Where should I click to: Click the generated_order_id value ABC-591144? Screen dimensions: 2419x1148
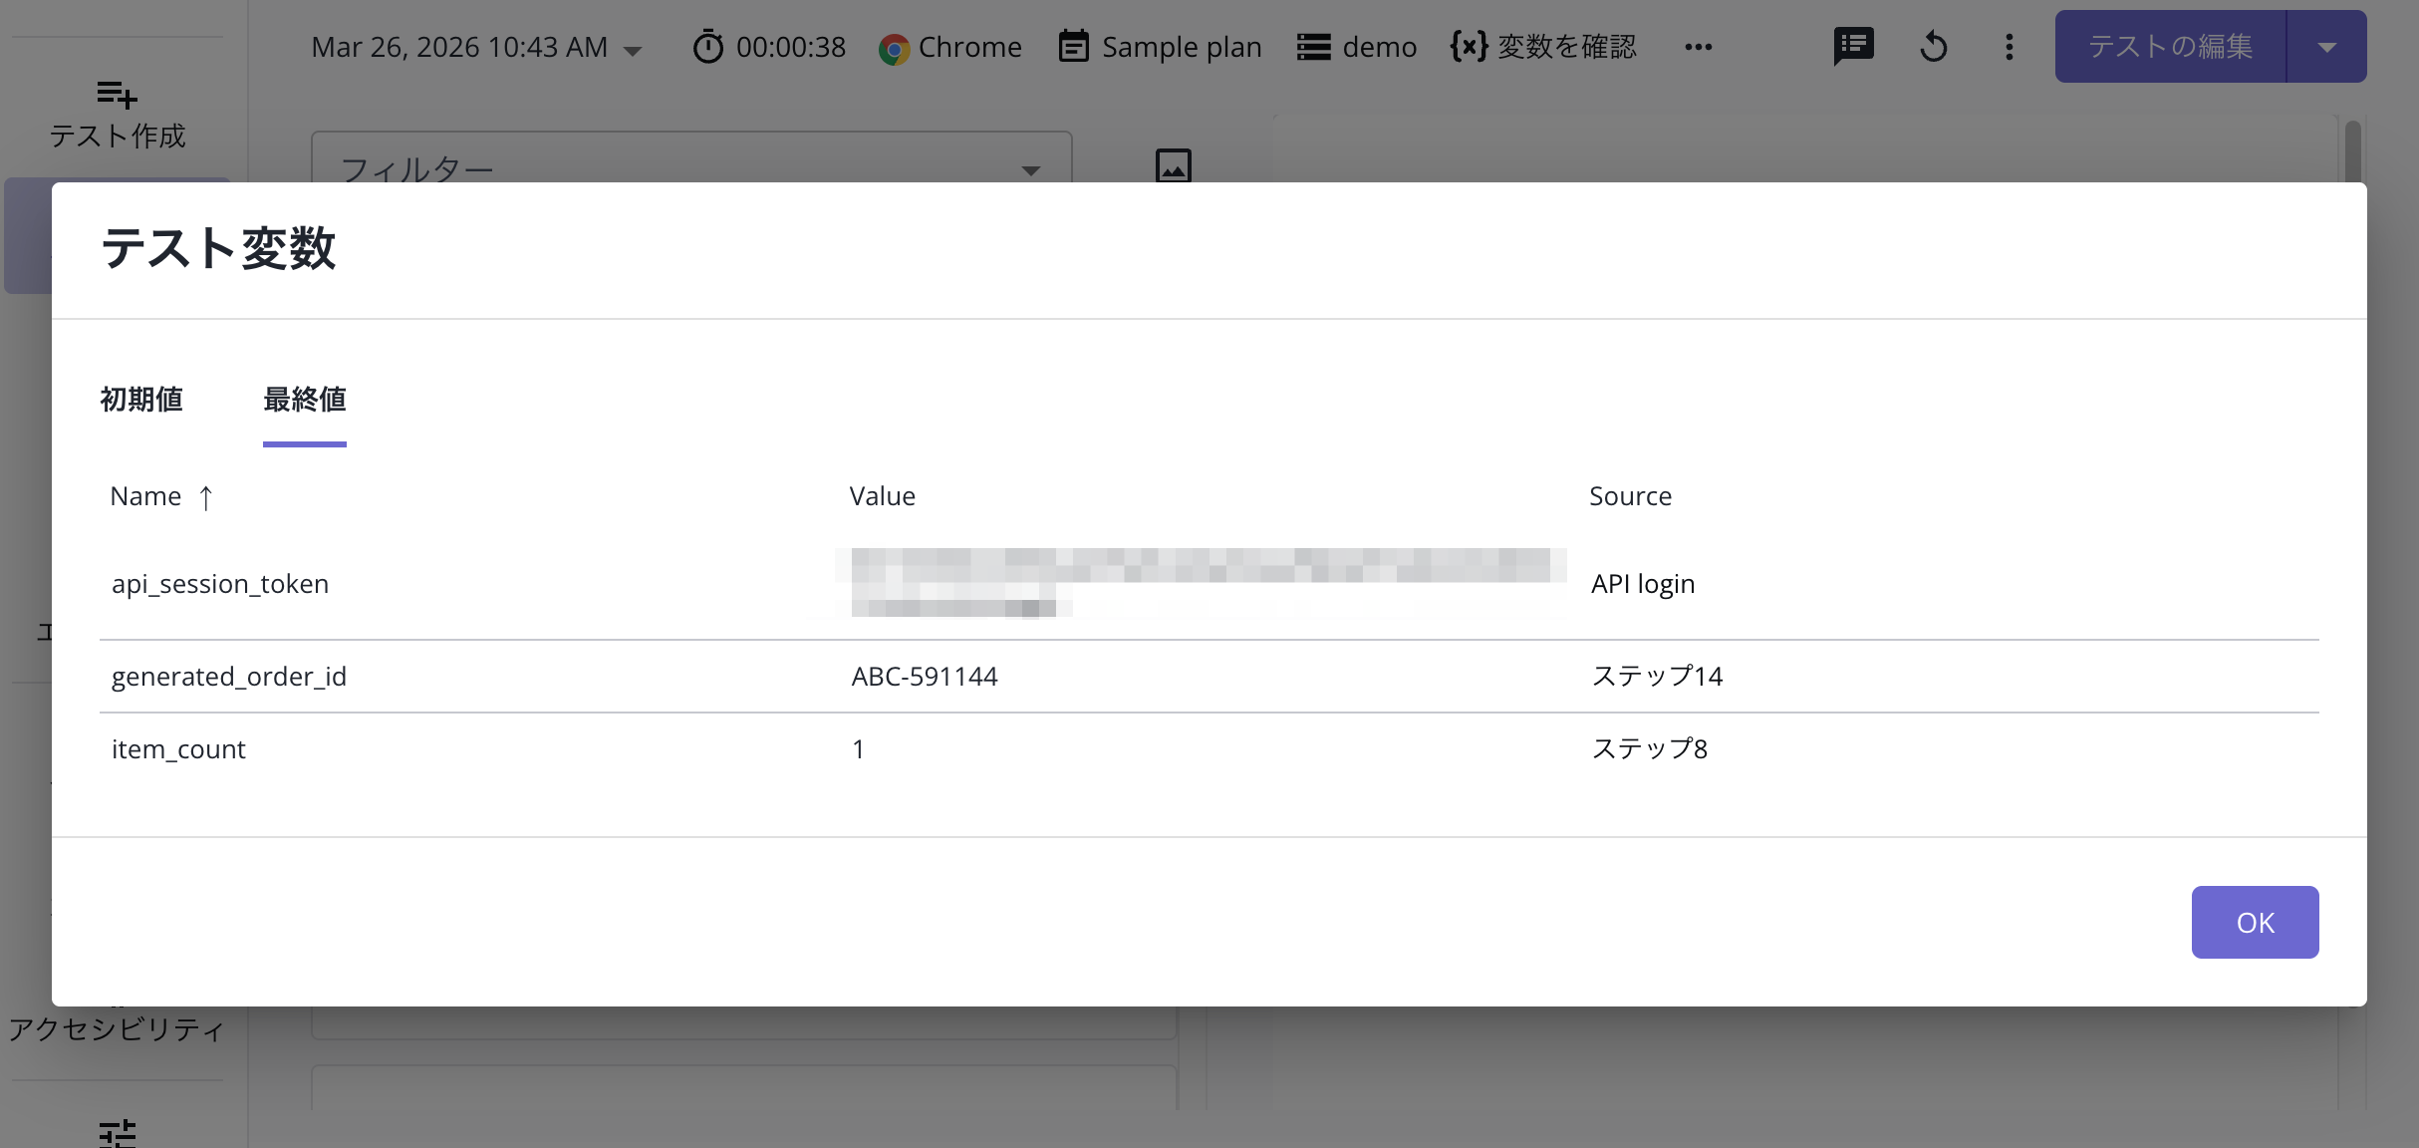coord(924,677)
